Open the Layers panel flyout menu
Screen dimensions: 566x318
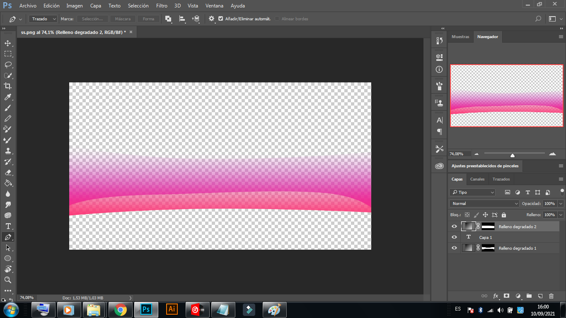tap(561, 179)
